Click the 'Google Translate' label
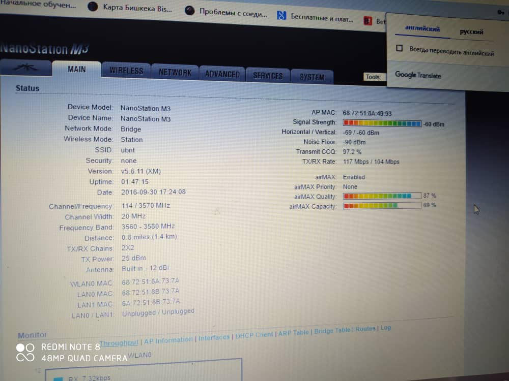 click(x=418, y=75)
